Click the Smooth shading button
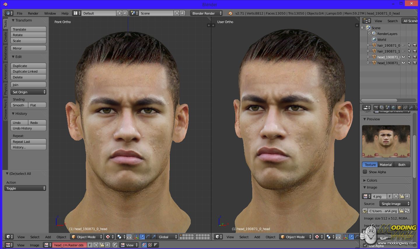 19,105
